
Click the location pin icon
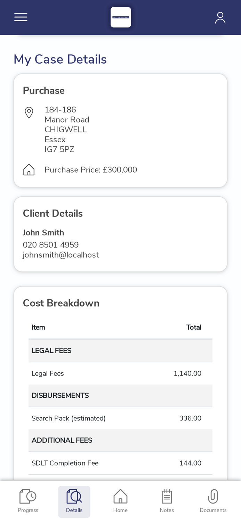[29, 113]
